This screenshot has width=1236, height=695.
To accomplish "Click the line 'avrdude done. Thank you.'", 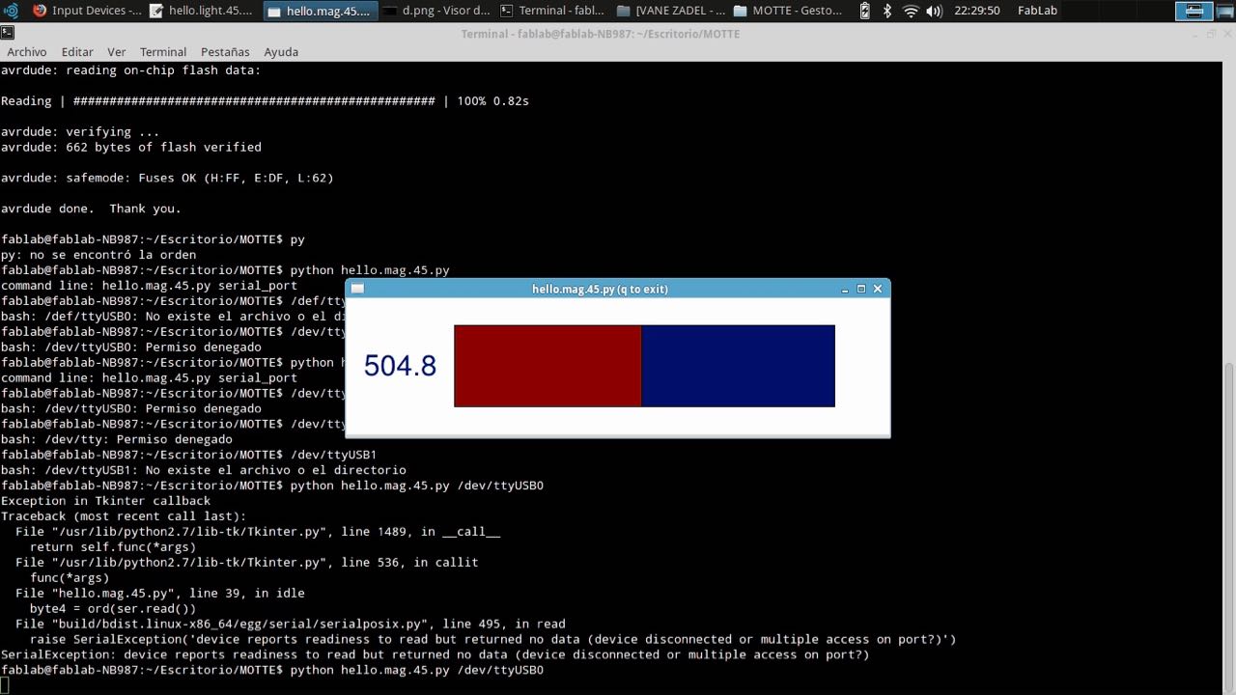I will pyautogui.click(x=91, y=208).
